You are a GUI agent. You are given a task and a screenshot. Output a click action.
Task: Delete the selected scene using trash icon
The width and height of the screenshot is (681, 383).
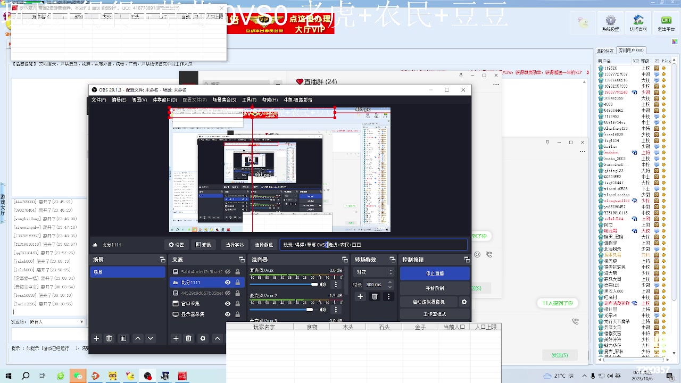(109, 338)
